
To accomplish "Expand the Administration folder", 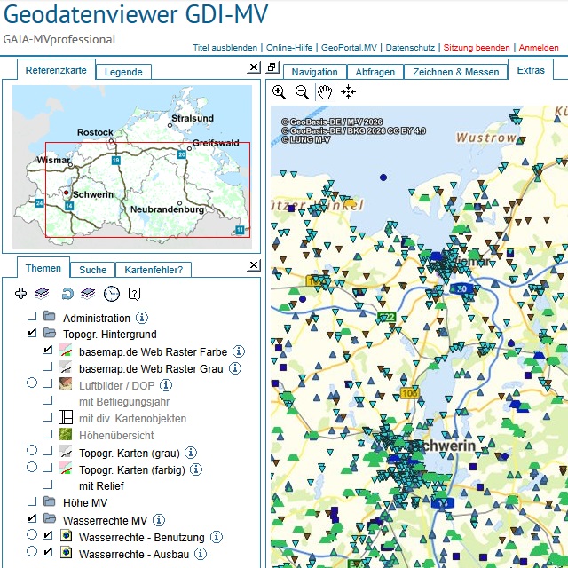I will pos(50,316).
